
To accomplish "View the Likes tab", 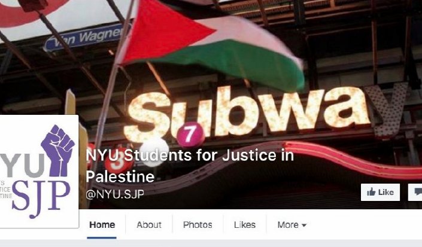I will coord(244,225).
